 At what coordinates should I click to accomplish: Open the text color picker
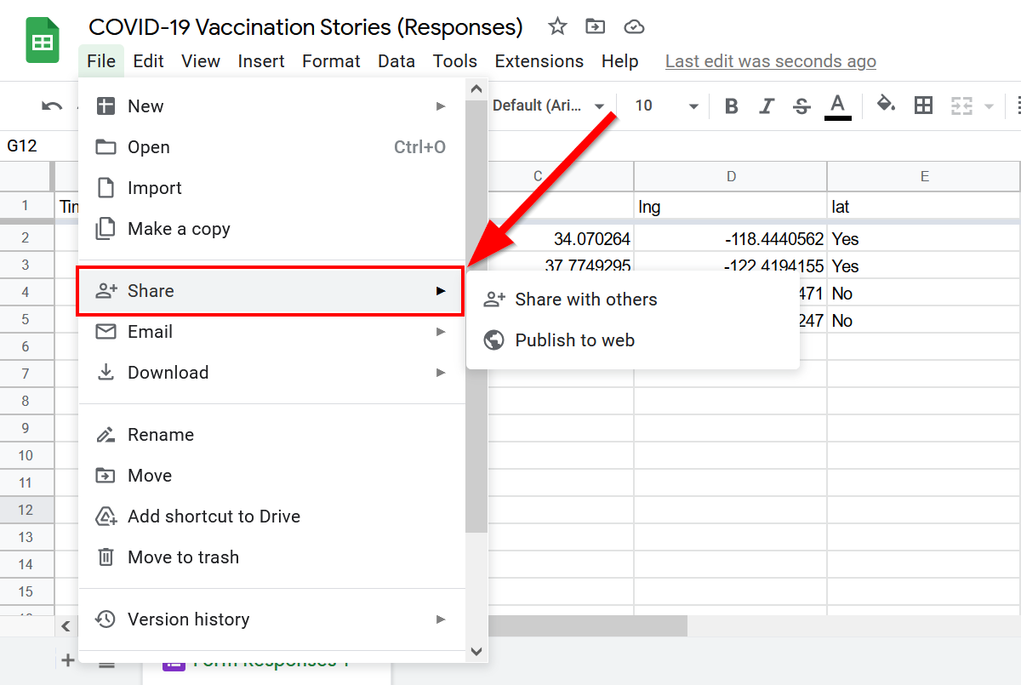[838, 106]
